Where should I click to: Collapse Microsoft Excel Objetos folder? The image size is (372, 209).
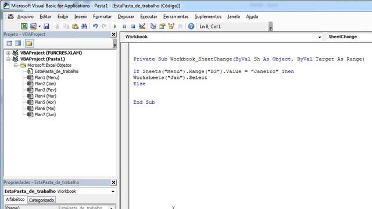(x=16, y=65)
